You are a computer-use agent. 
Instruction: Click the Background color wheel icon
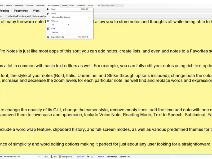point(60,157)
